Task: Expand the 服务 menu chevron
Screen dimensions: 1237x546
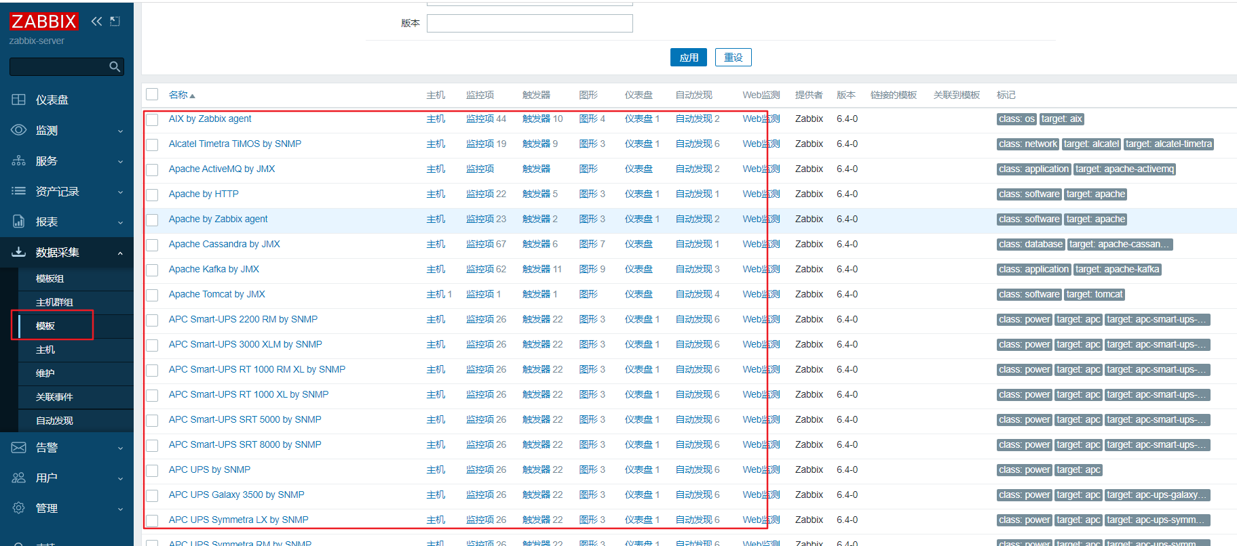Action: point(120,161)
